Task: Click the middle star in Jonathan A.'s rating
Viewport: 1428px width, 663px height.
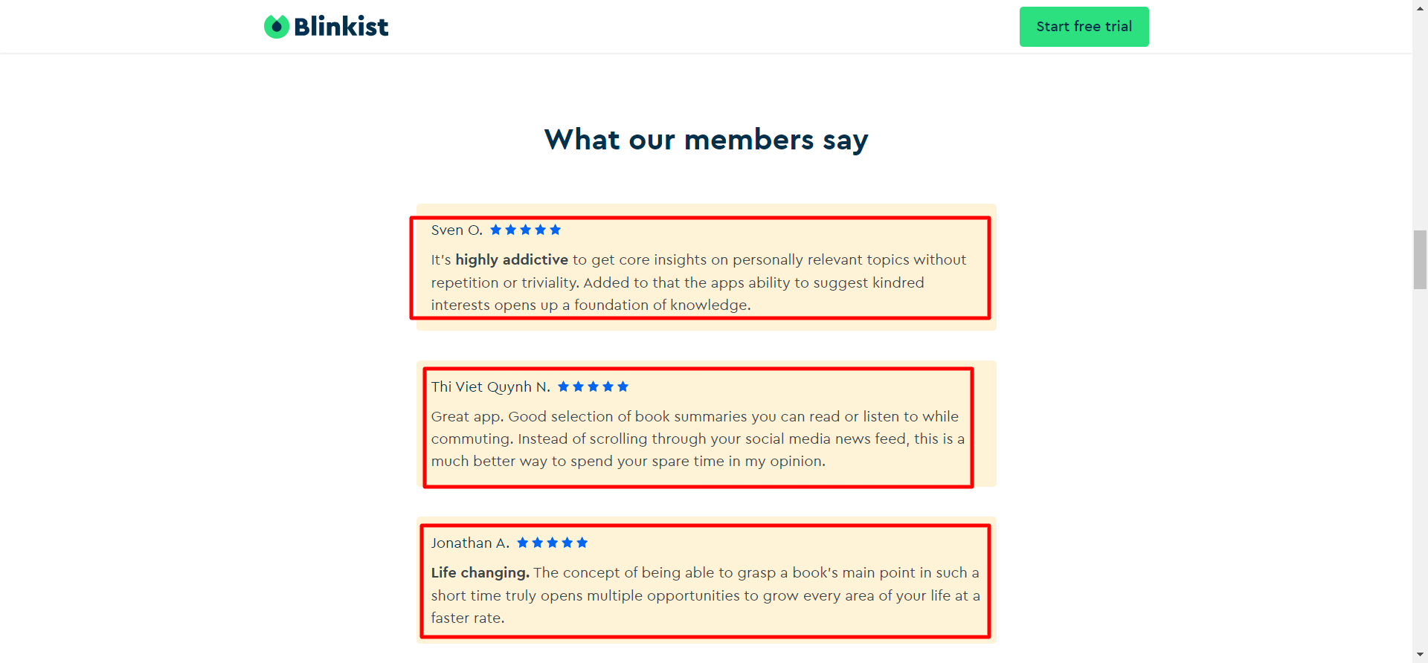Action: click(x=553, y=543)
